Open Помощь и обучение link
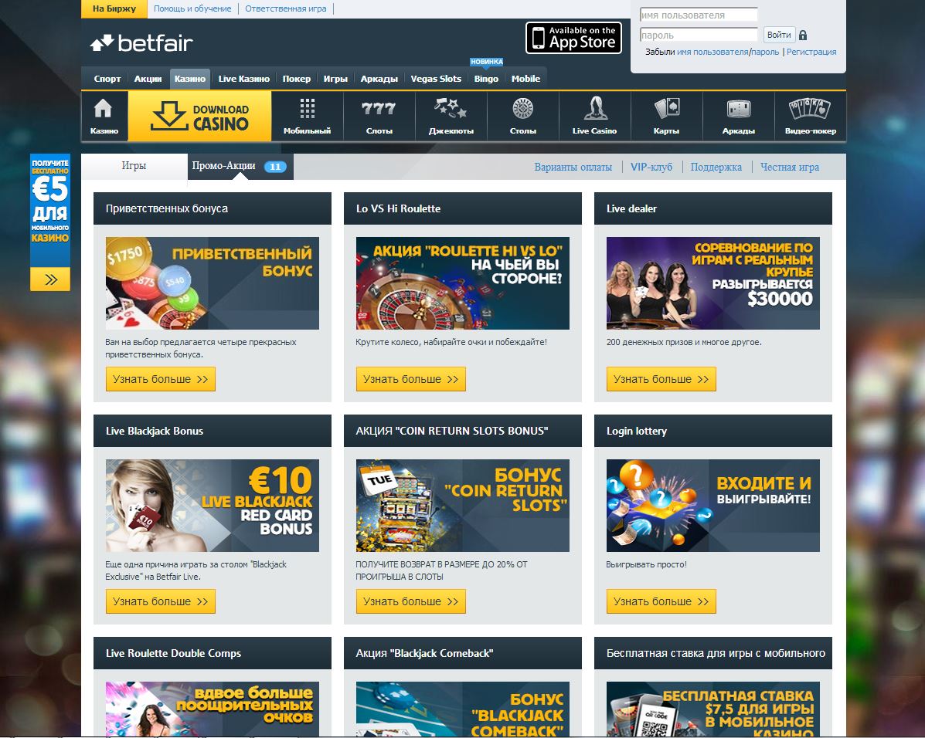Viewport: 925px width, 738px height. click(192, 8)
